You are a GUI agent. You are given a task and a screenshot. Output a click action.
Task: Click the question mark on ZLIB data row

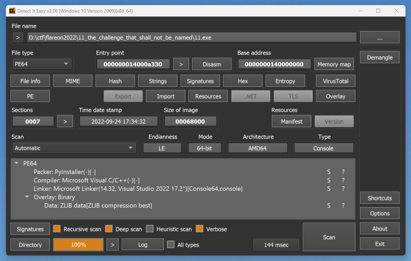click(x=343, y=205)
